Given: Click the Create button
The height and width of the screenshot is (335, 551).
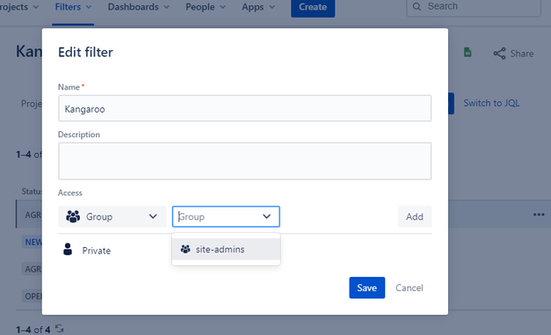Looking at the screenshot, I should click(x=313, y=7).
